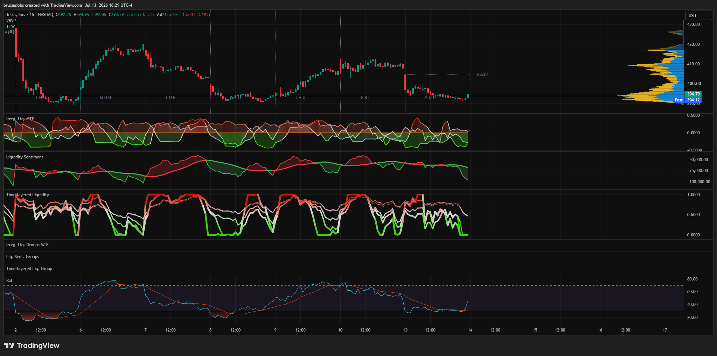Image resolution: width=717 pixels, height=356 pixels.
Task: Click the 420.00 price scale value
Action: [693, 44]
